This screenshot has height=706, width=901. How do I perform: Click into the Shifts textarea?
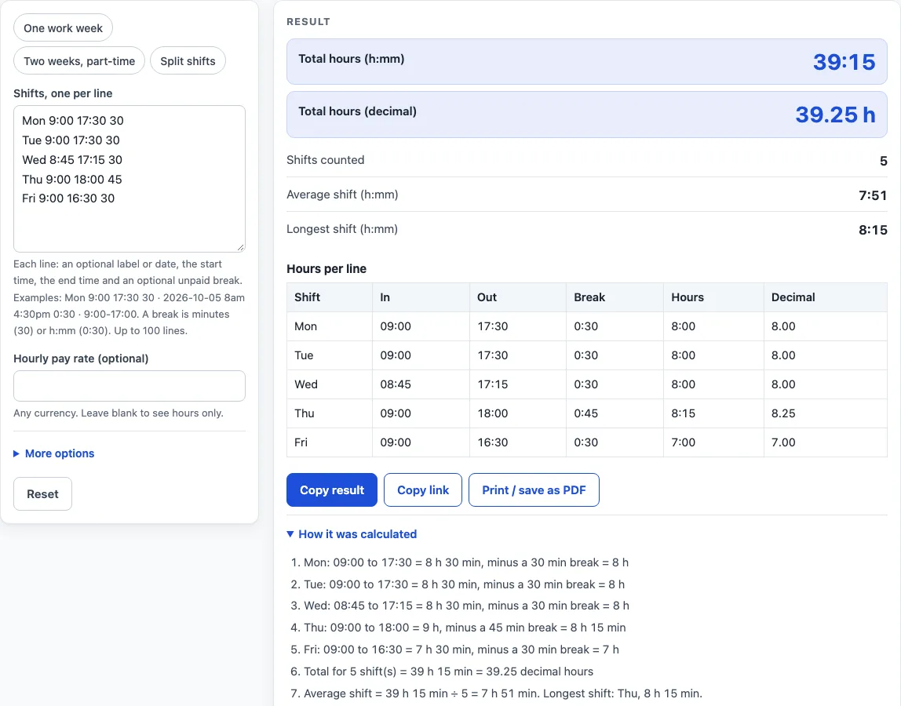[129, 179]
